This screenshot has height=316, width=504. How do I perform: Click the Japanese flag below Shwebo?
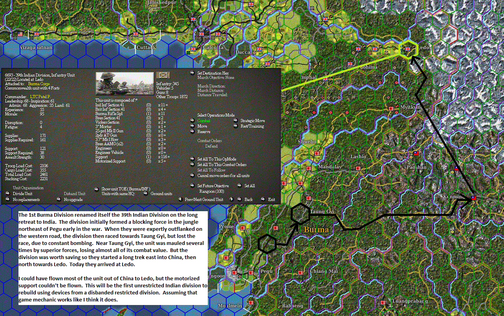317,153
